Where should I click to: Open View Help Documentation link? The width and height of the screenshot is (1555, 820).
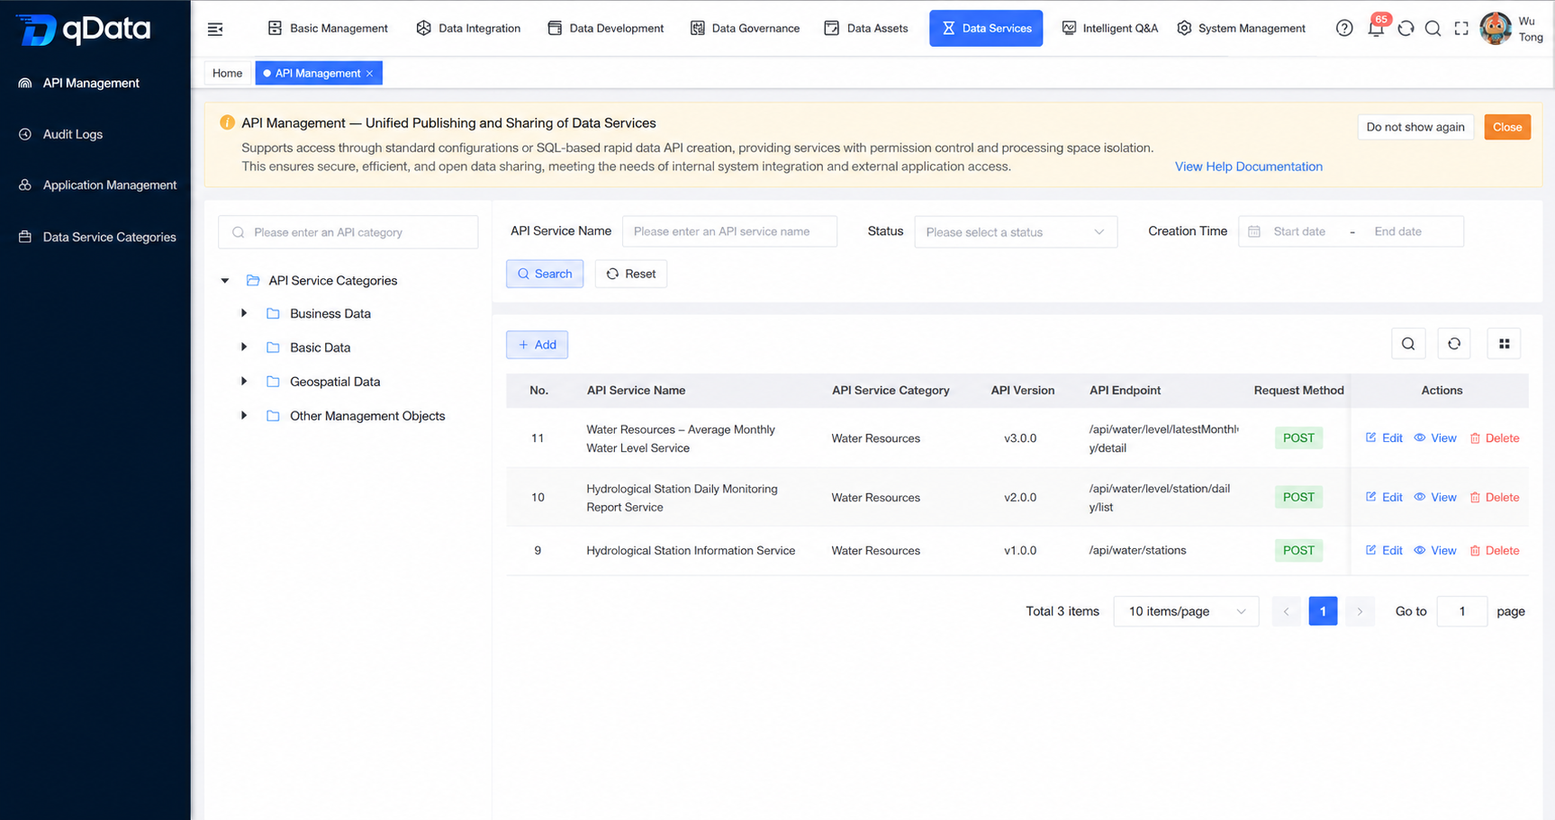[1248, 167]
